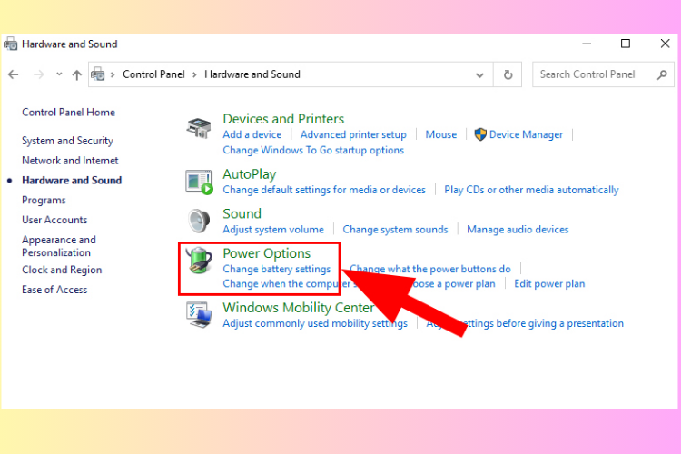Image resolution: width=681 pixels, height=454 pixels.
Task: Refresh the Control Panel view
Action: coord(508,74)
